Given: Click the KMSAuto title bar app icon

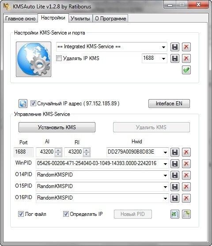Looking at the screenshot, I should pos(7,7).
